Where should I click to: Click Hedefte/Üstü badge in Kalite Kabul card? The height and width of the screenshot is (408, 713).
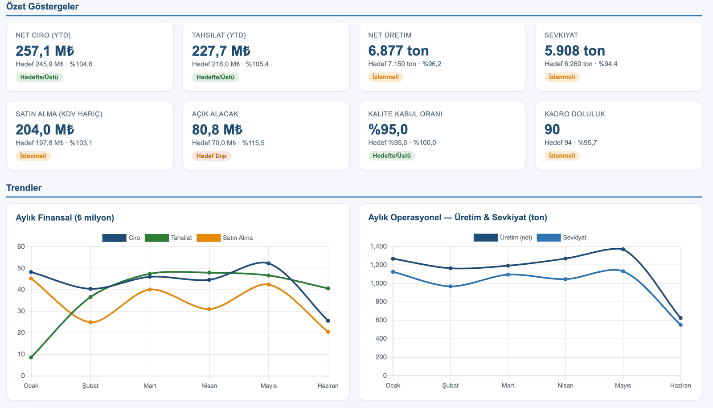[392, 156]
